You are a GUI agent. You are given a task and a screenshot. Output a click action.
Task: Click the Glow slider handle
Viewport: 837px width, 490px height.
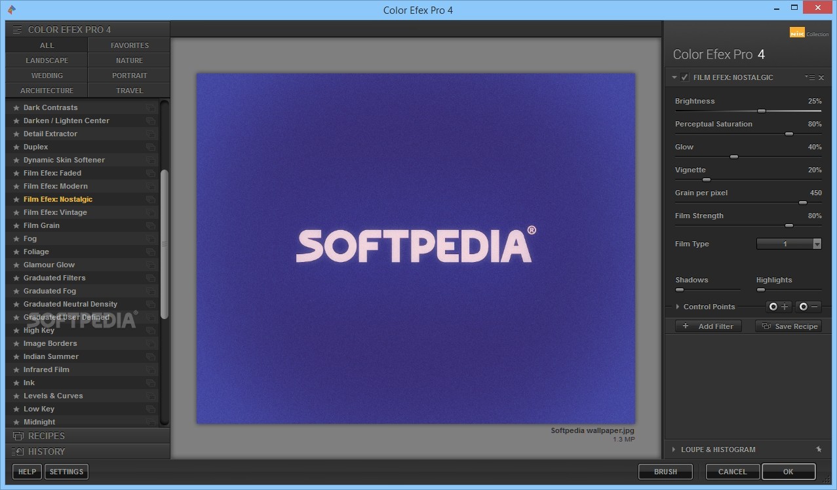[x=734, y=157]
